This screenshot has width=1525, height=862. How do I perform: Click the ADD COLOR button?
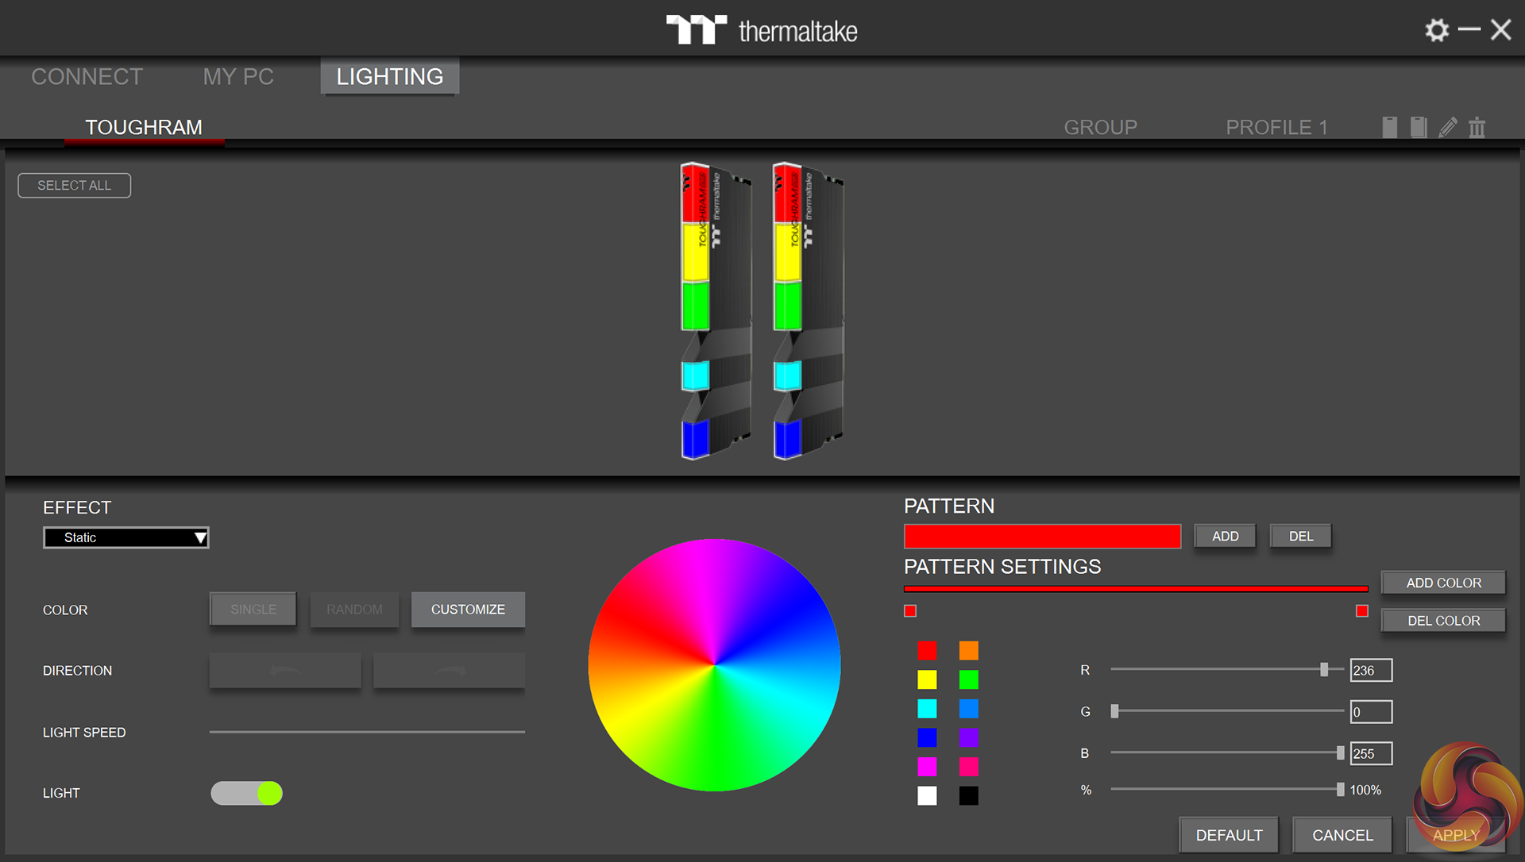1442,583
